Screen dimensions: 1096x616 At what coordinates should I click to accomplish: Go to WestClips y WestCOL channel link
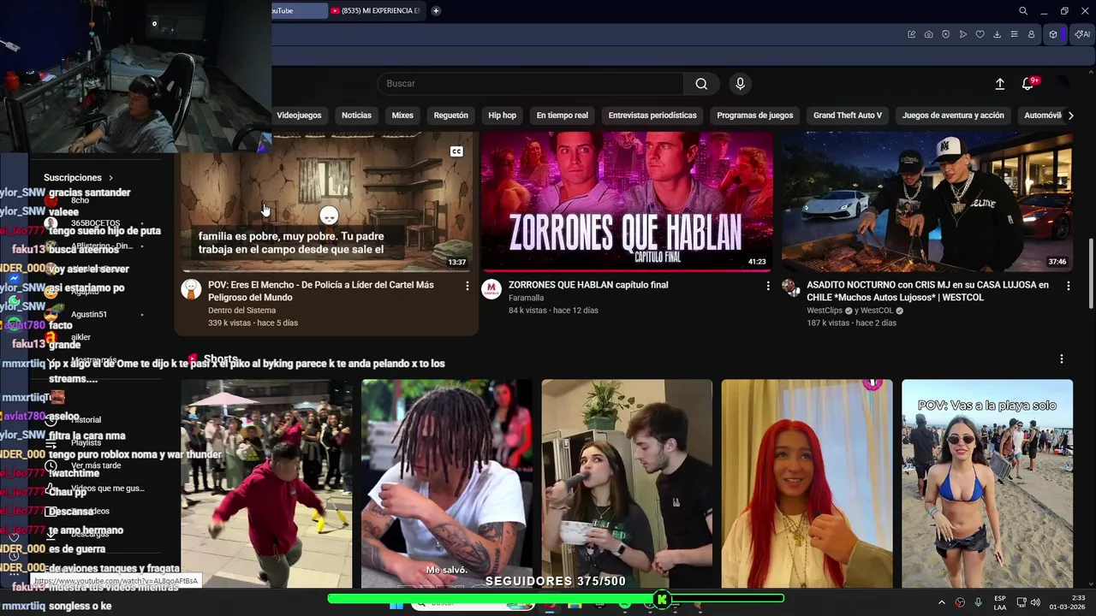point(855,311)
